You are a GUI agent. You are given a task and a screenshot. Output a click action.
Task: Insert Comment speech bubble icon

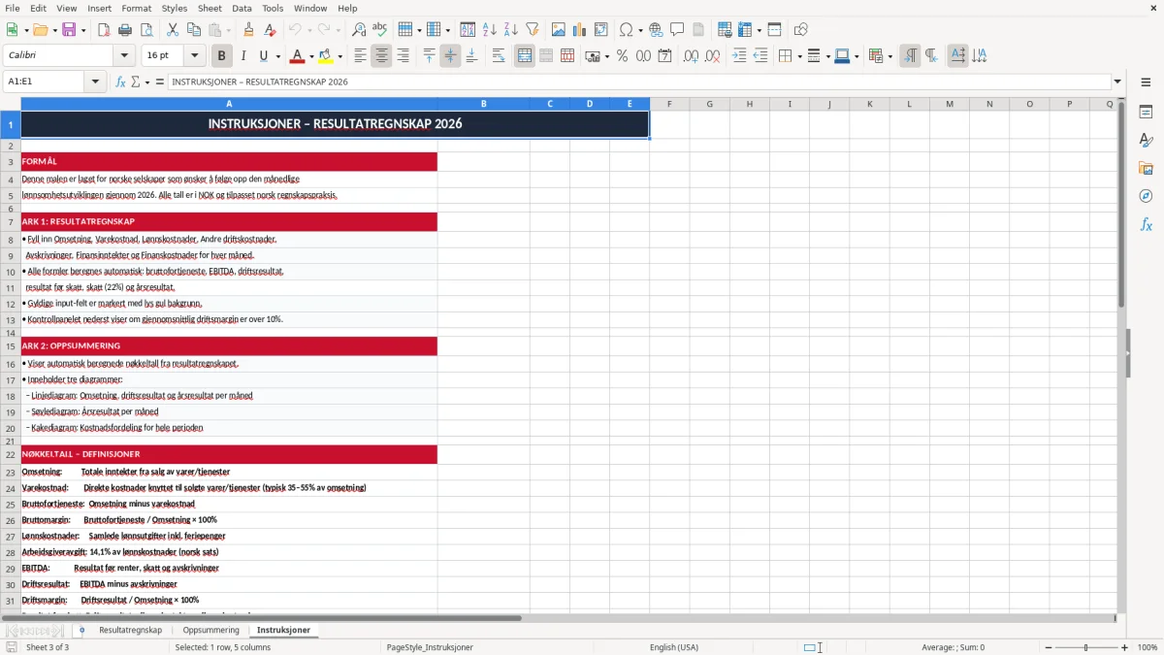[x=677, y=30]
